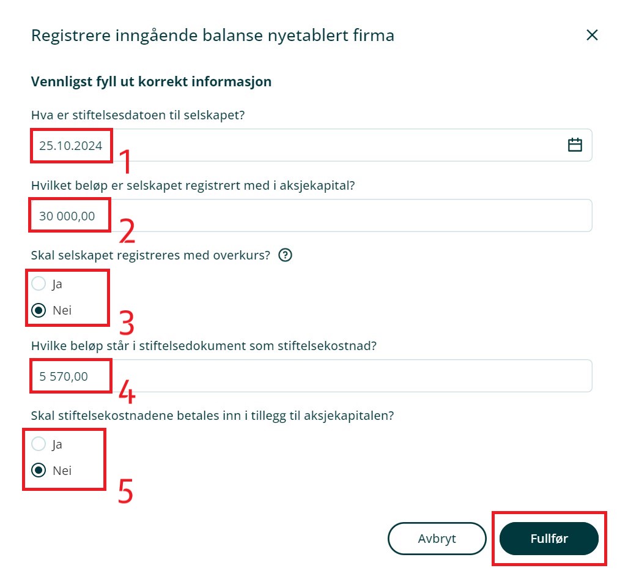The image size is (628, 579).
Task: Click the label 'Hva er stiftelsesdatoen til selskapet?'
Action: 138,115
